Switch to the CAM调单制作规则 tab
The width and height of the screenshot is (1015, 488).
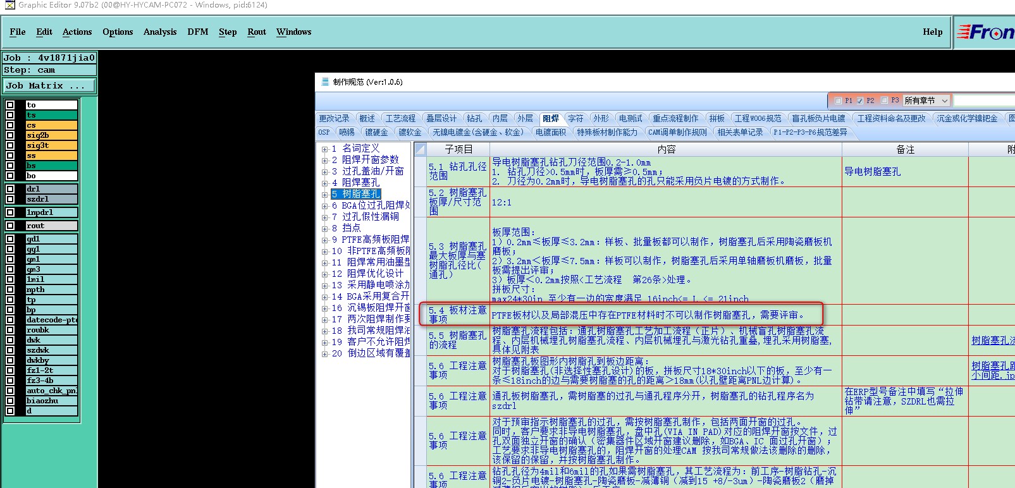[677, 132]
